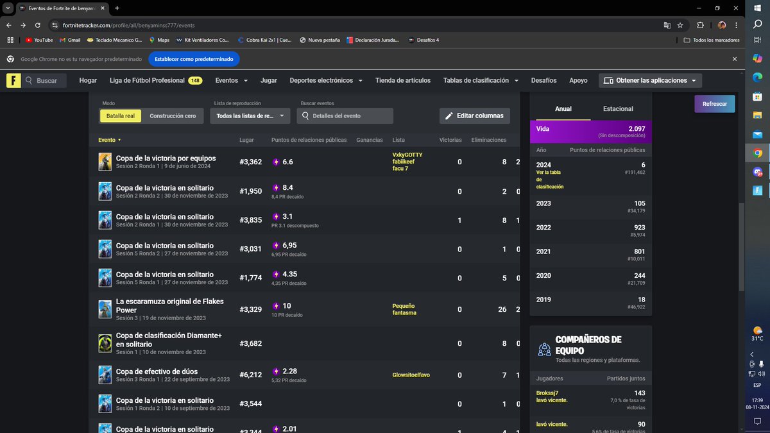
Task: Open the Tienda de artículos nav item
Action: (403, 81)
